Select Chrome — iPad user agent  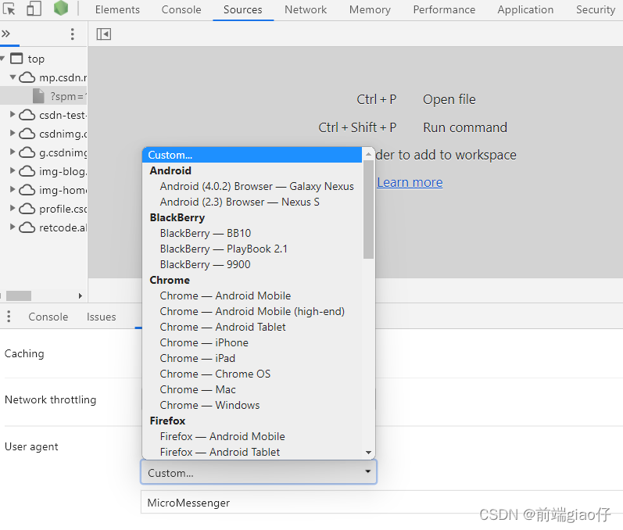[252, 358]
